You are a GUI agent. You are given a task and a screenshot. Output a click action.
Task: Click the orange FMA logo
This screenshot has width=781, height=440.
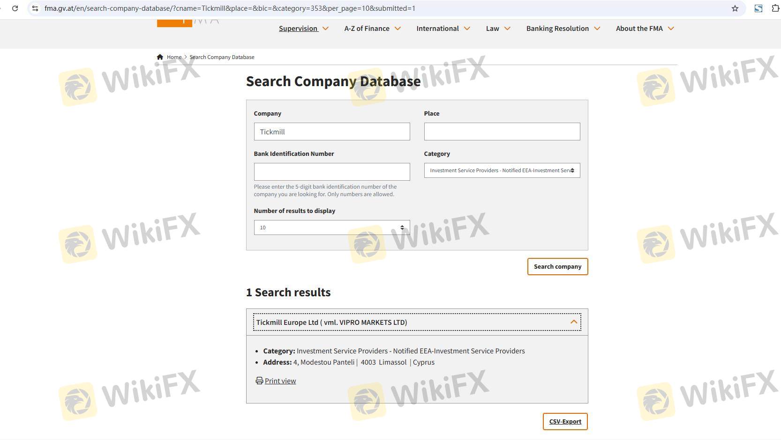click(174, 23)
